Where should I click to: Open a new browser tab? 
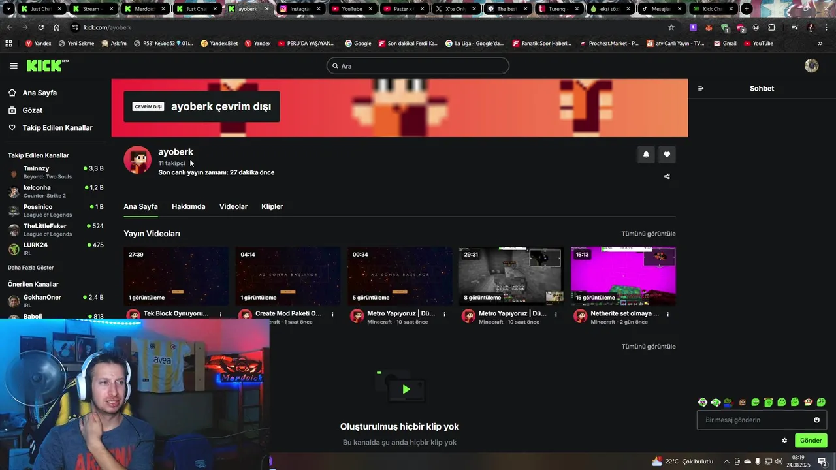pyautogui.click(x=747, y=9)
